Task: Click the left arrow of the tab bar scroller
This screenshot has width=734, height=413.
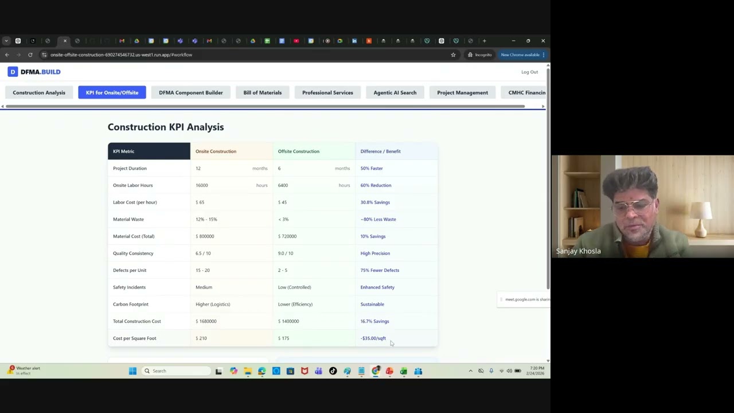Action: tap(2, 107)
